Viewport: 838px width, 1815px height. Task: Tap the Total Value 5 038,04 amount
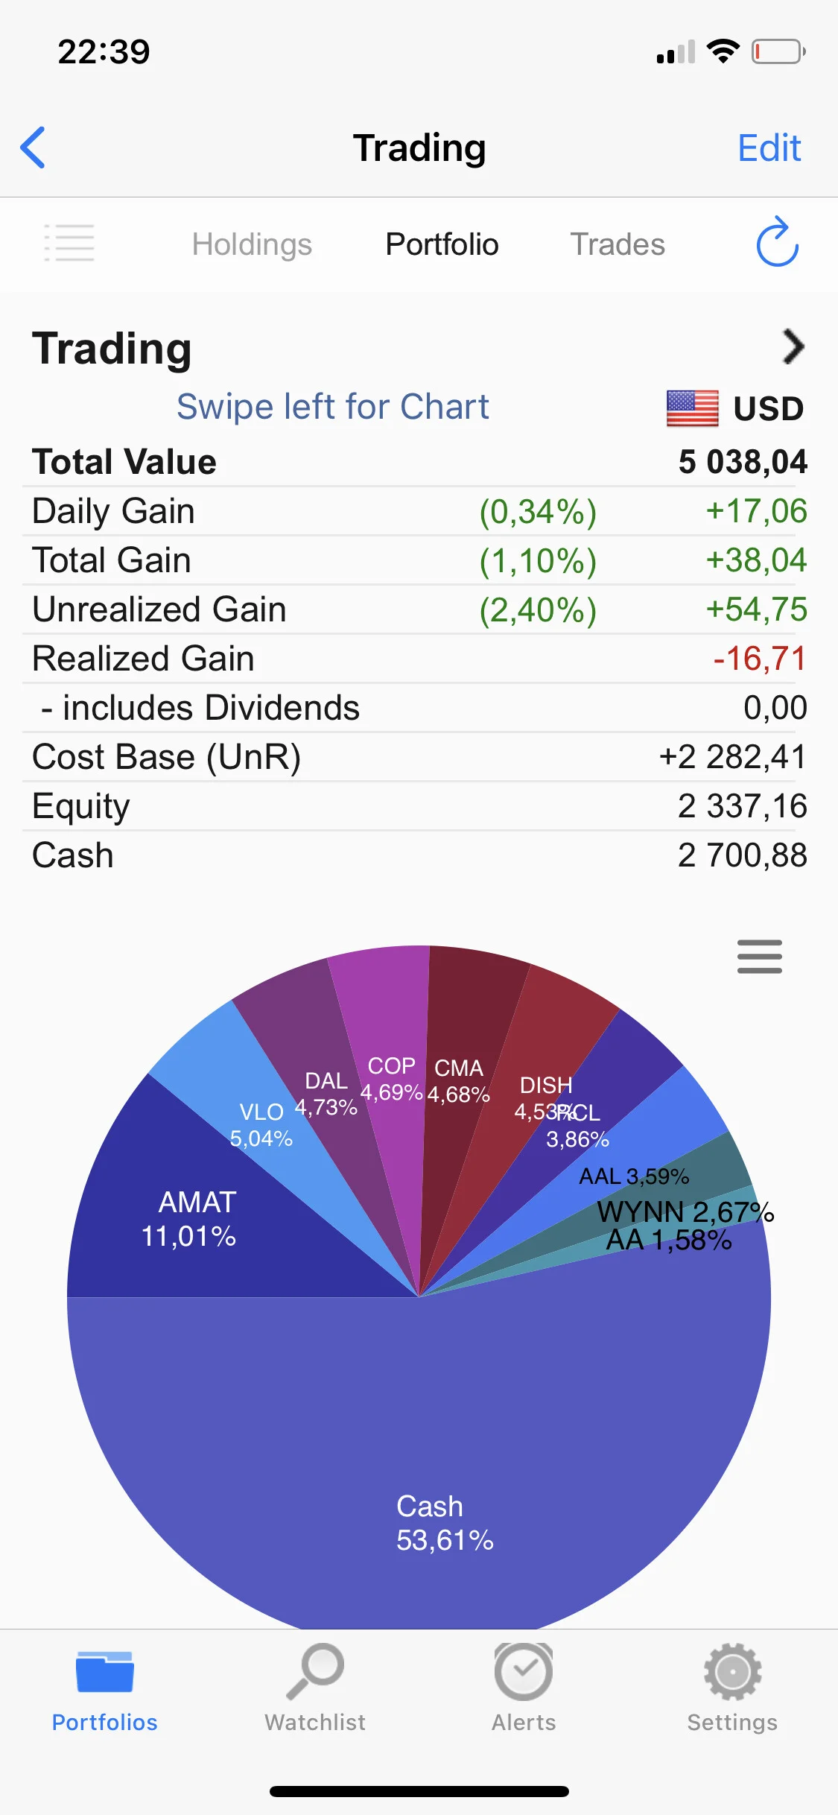click(743, 462)
